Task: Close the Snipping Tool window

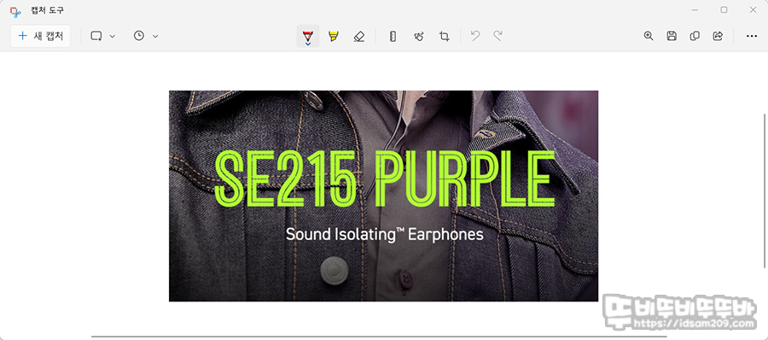Action: point(753,9)
